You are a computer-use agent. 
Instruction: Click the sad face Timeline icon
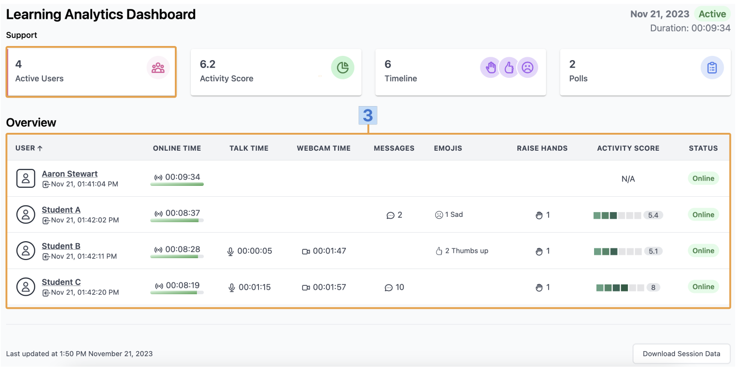[527, 68]
